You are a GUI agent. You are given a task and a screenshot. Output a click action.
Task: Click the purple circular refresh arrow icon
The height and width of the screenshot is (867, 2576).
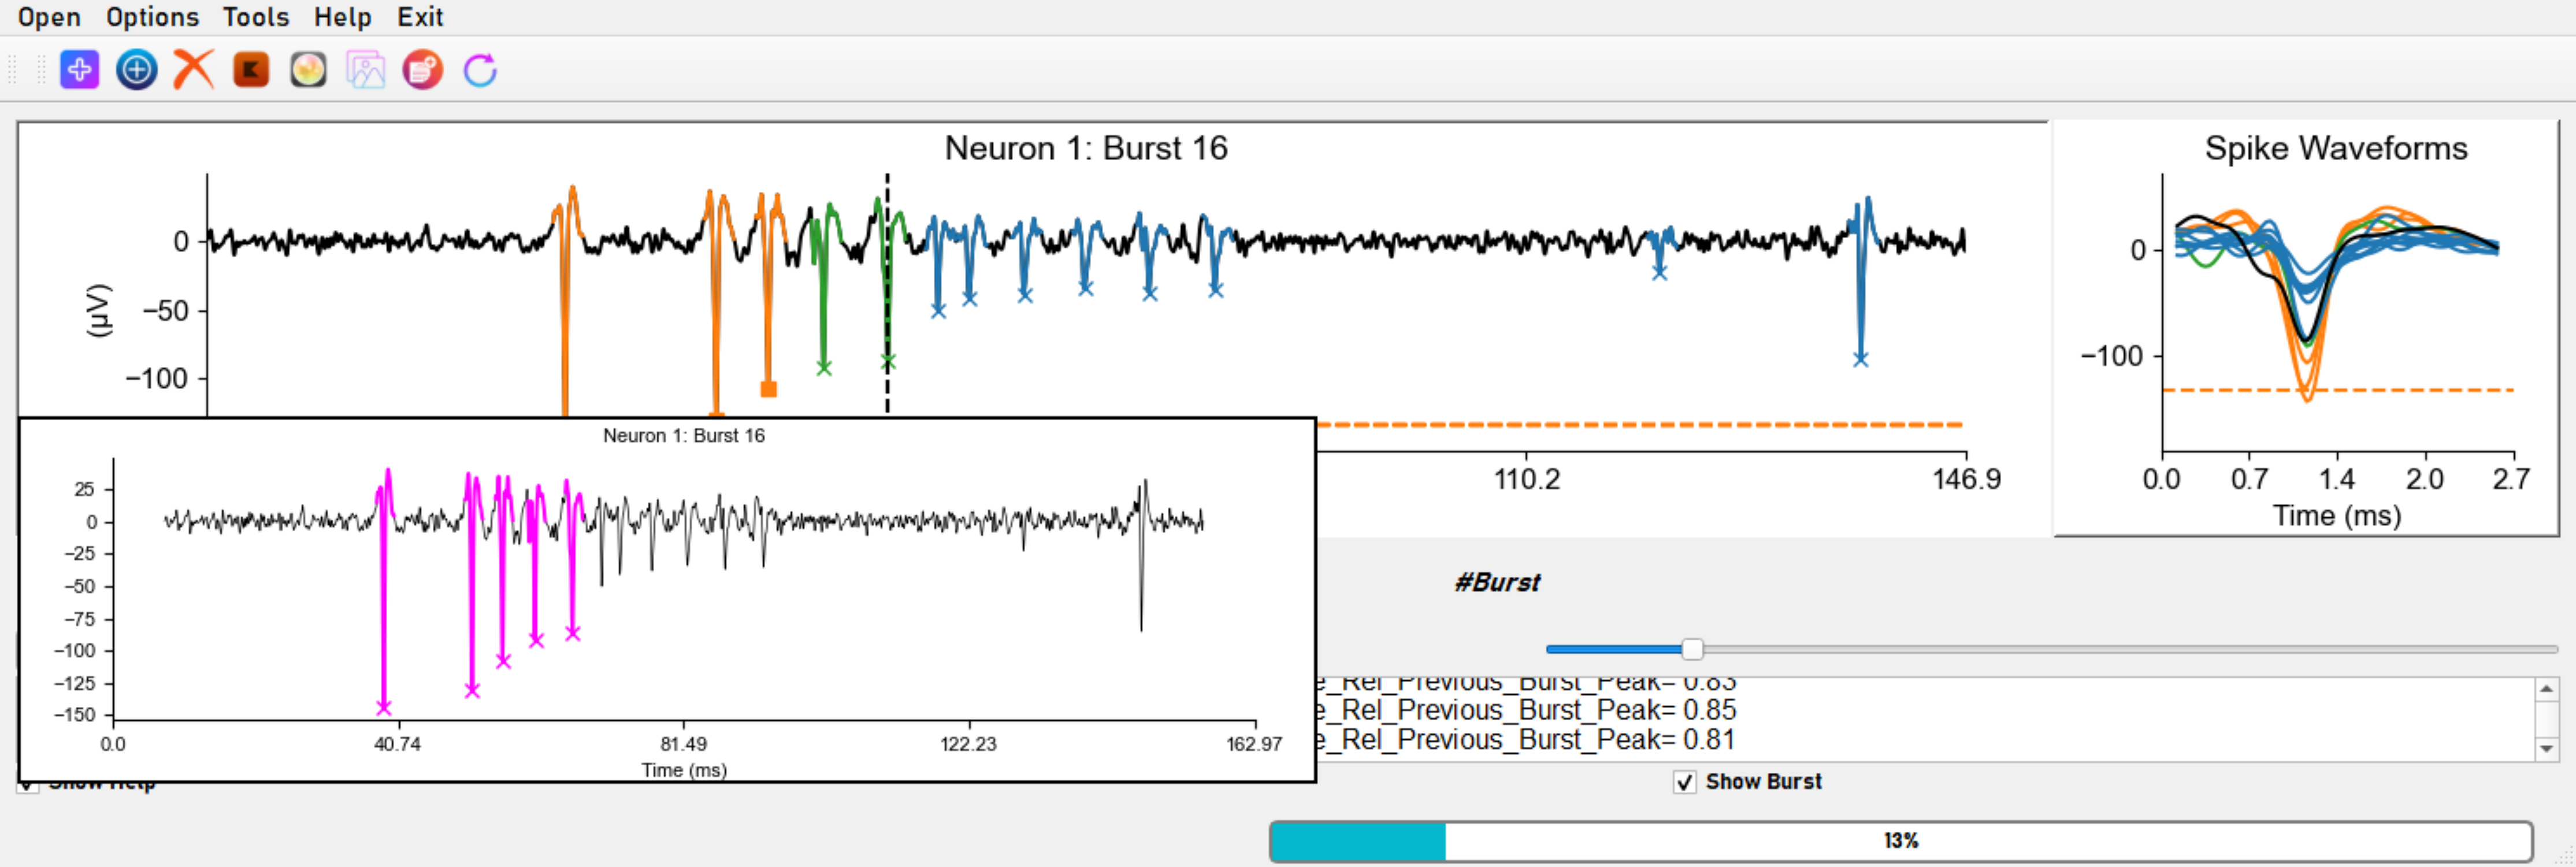click(x=480, y=70)
